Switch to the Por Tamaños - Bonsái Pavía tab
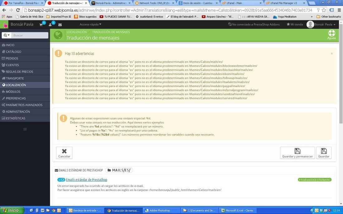Viewport: 343px width, 214px height. [x=23, y=3]
